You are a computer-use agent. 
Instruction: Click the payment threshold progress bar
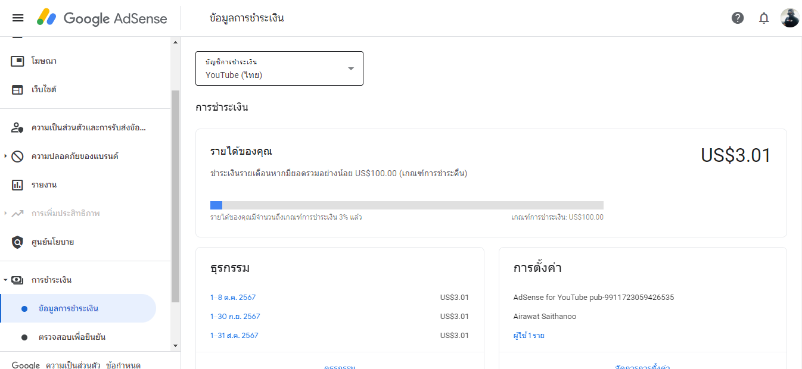pyautogui.click(x=407, y=205)
